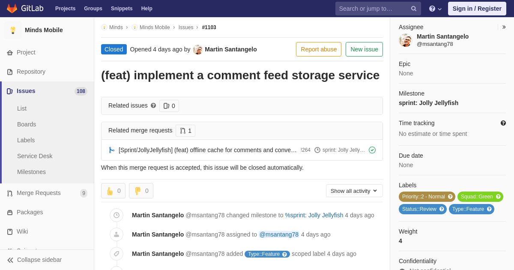
Task: Click the Minds Mobile project lightbulb avatar
Action: point(13,30)
